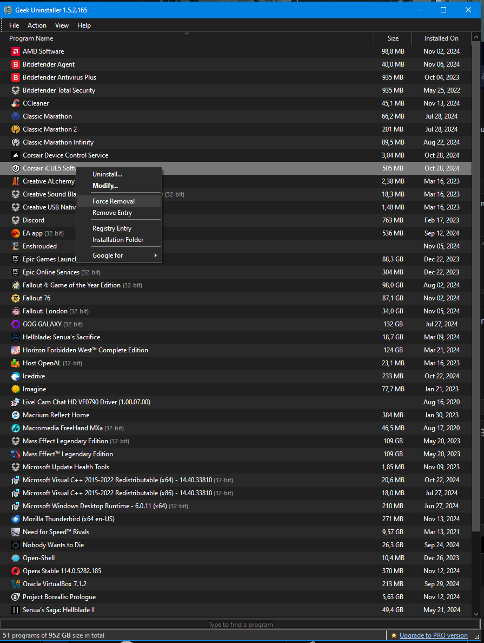The height and width of the screenshot is (643, 484).
Task: Open Installation Folder from context menu
Action: (x=120, y=240)
